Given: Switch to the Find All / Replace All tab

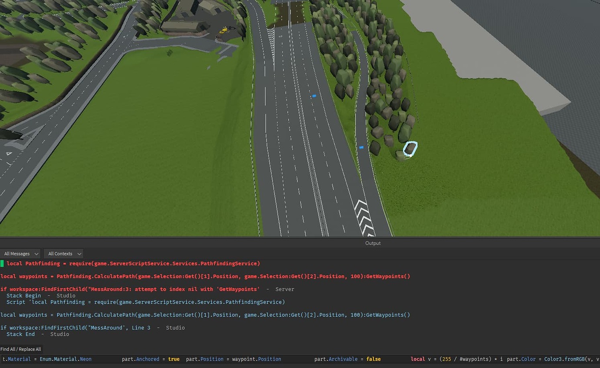Looking at the screenshot, I should 20,349.
